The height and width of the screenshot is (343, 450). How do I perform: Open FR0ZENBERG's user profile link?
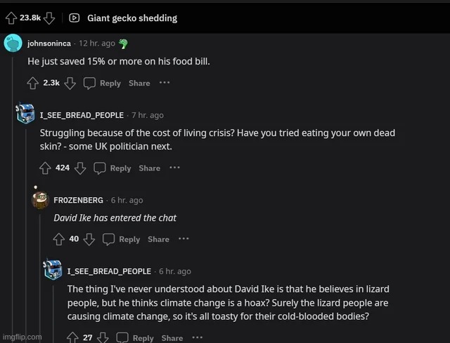pyautogui.click(x=79, y=200)
